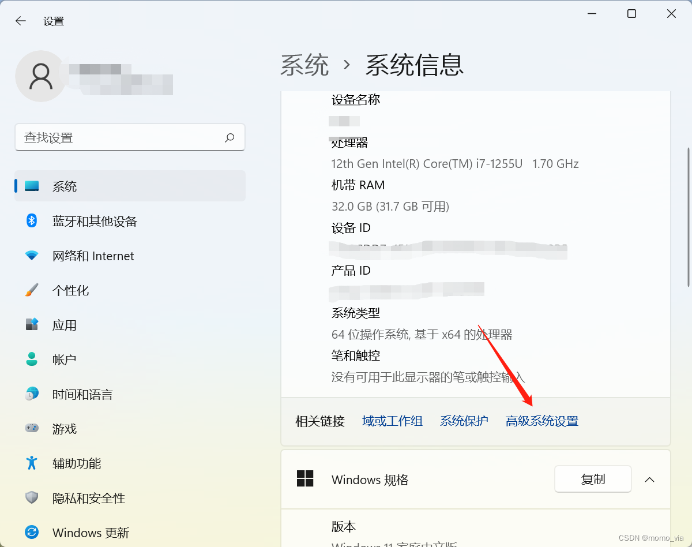Screen dimensions: 692x547
Task: Click the 笔和触控 label
Action: [x=356, y=355]
